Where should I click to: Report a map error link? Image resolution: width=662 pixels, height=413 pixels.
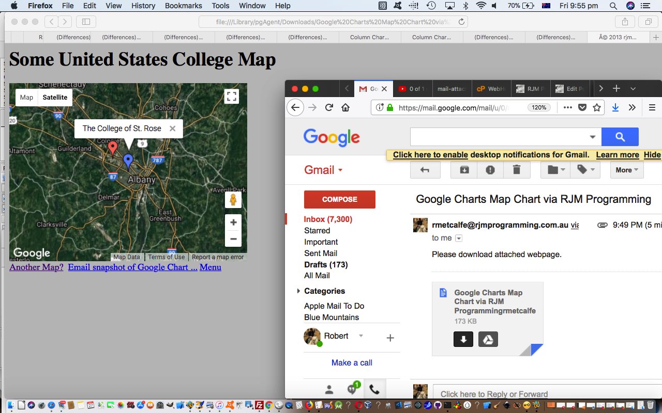coord(218,257)
